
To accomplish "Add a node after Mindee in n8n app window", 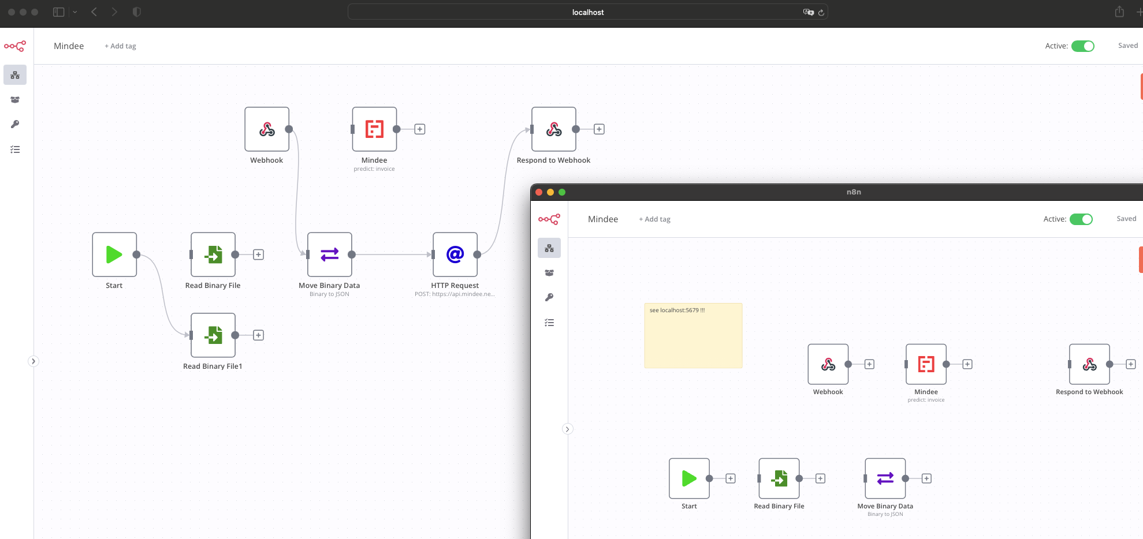I will (x=967, y=364).
